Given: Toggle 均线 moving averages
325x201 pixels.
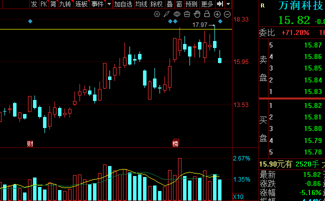Looking at the screenshot, I should [141, 4].
